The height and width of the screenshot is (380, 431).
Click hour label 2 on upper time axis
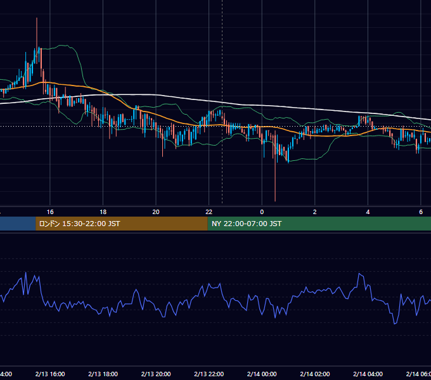coord(315,212)
